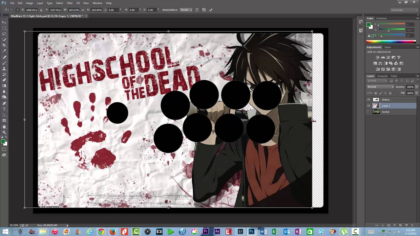Screen dimensions: 420x236
Task: Open the Layers panel flyout menu
Action: pos(417,76)
